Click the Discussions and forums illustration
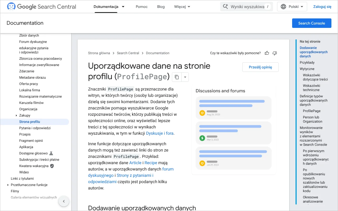This screenshot has height=211, width=338. (234, 130)
